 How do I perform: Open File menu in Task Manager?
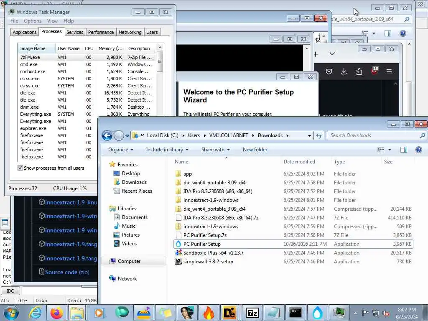coord(14,21)
